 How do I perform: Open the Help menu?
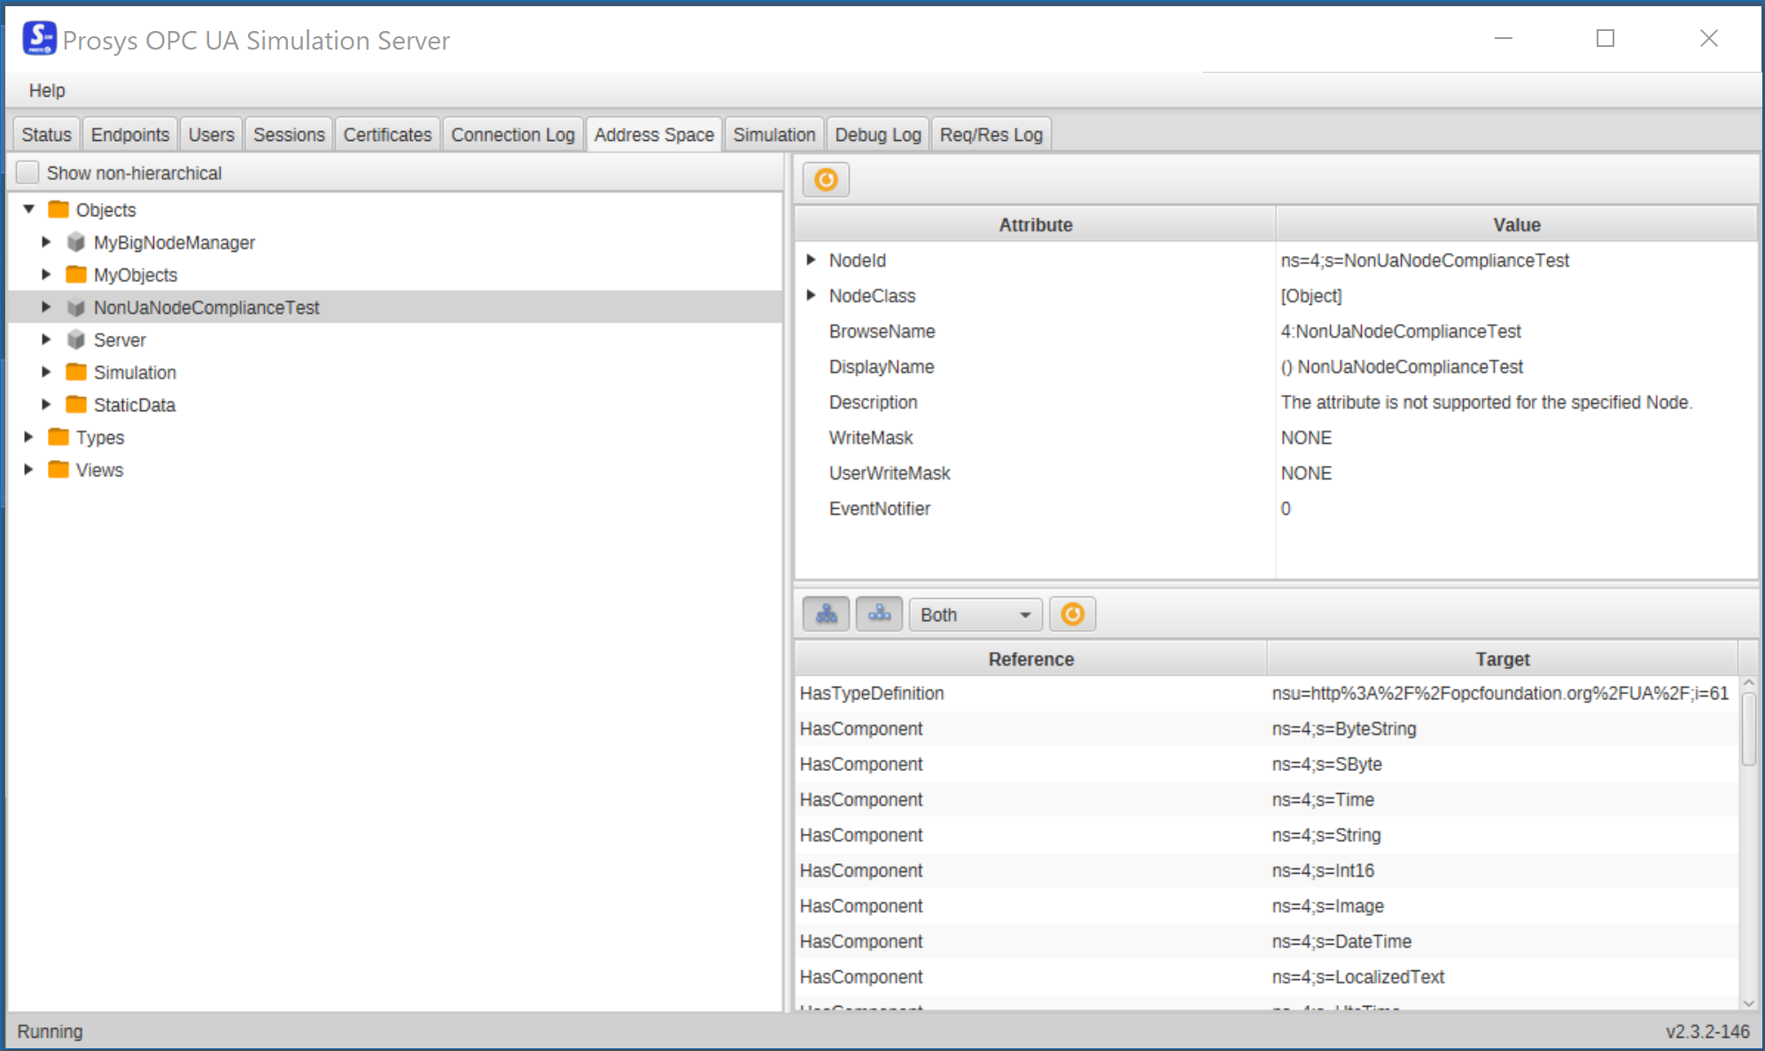coord(46,90)
